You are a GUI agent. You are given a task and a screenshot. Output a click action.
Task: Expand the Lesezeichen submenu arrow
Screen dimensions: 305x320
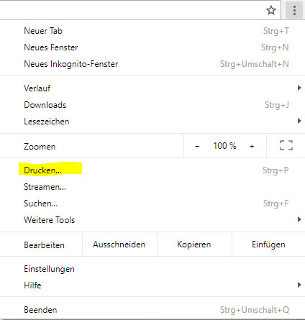[x=299, y=121]
